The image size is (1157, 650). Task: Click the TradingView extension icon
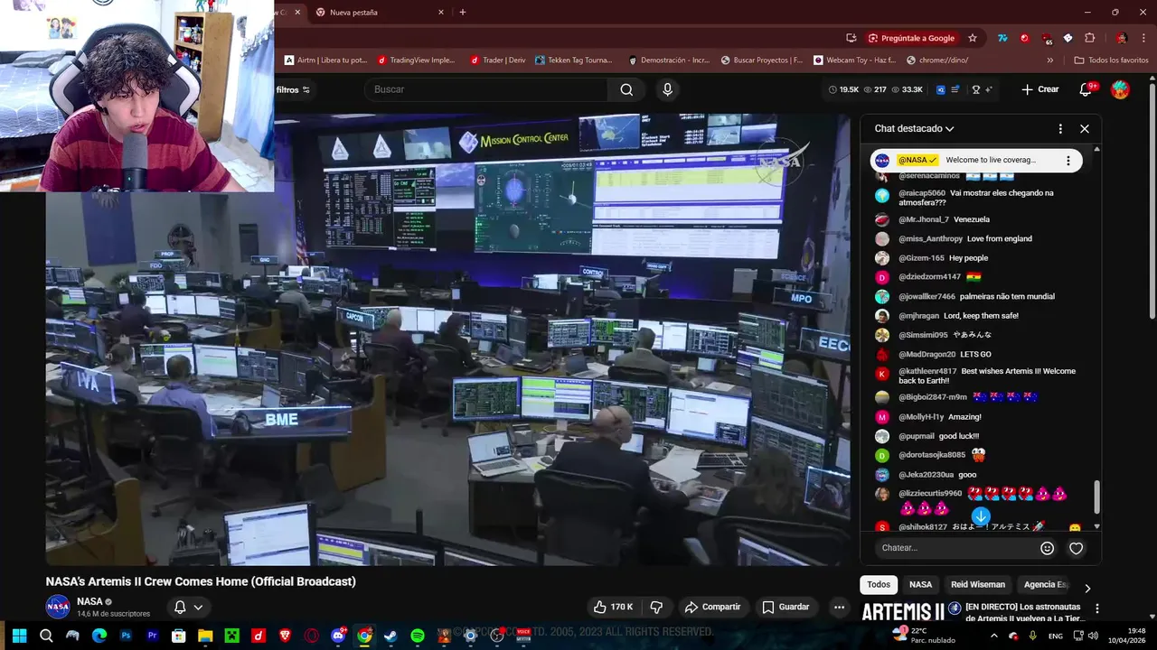[x=1002, y=38]
